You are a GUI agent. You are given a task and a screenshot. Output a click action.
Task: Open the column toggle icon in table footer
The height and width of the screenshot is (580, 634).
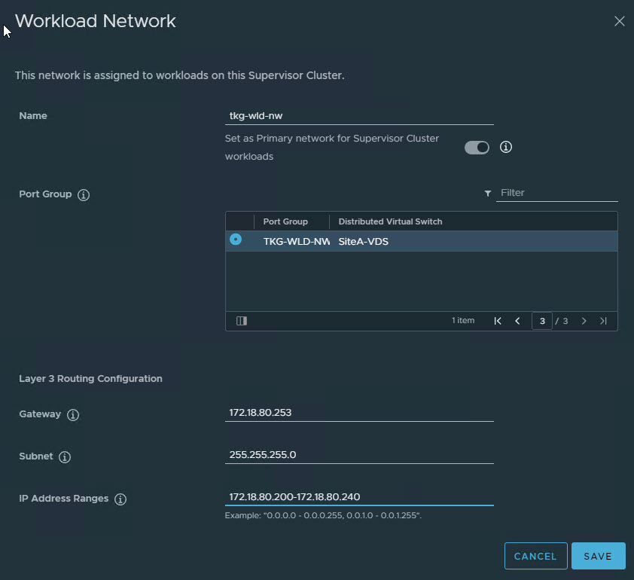[242, 321]
